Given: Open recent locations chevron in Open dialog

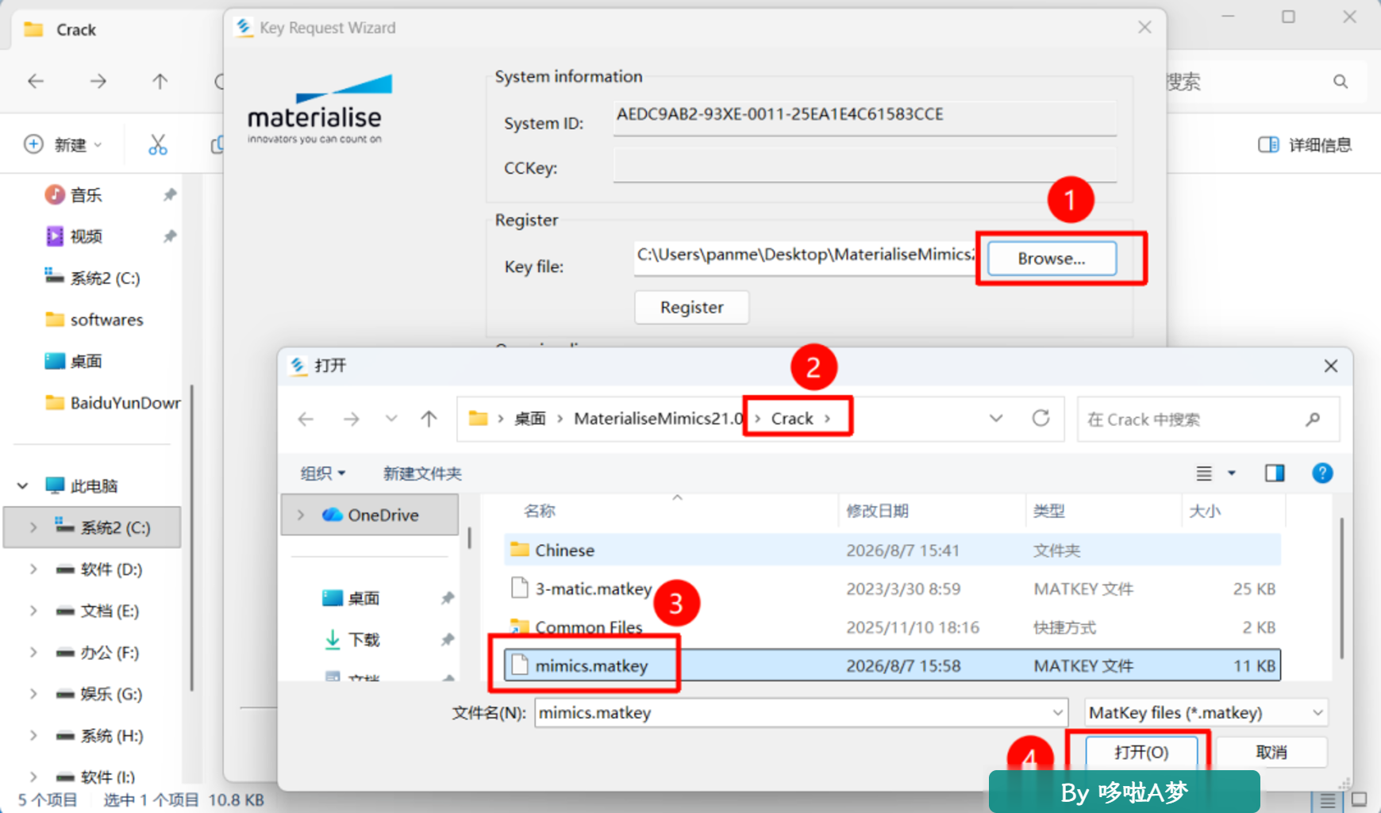Looking at the screenshot, I should click(391, 418).
